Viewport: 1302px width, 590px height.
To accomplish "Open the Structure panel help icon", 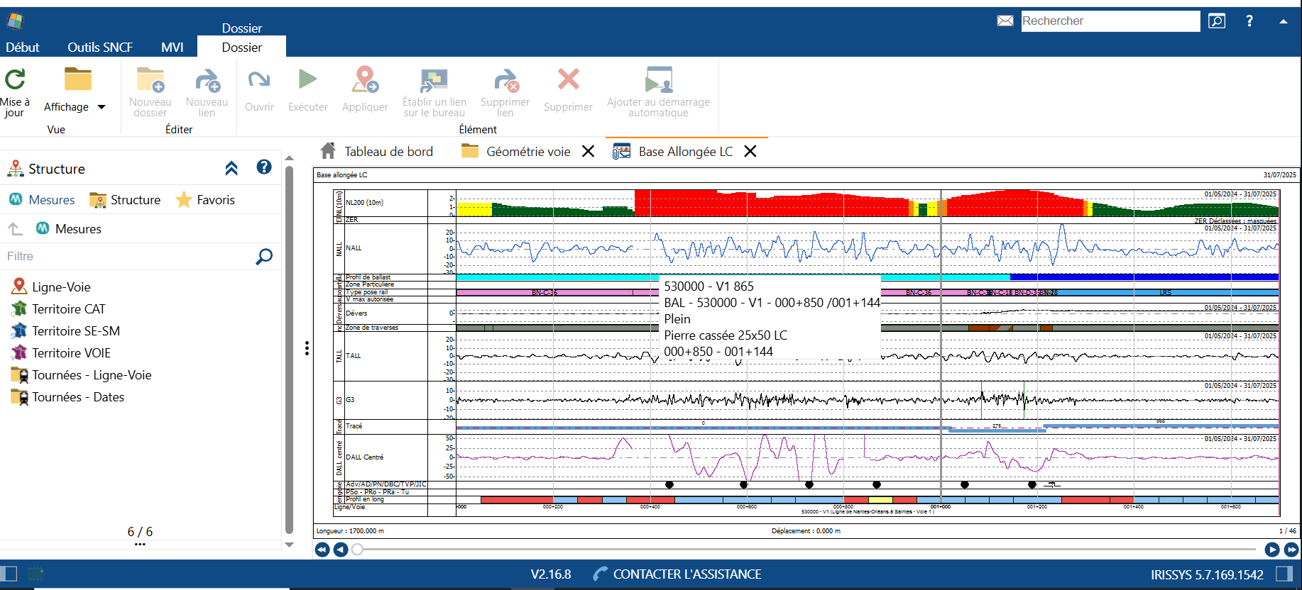I will tap(264, 167).
